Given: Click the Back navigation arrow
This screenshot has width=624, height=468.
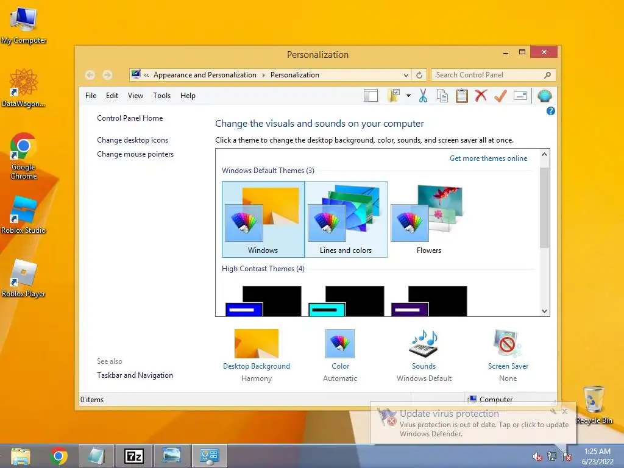Looking at the screenshot, I should 90,75.
